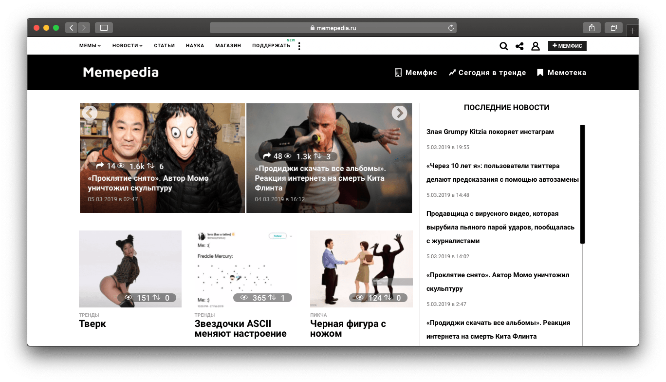This screenshot has width=666, height=382.
Task: Open Черная фигура с ножом title
Action: point(348,328)
